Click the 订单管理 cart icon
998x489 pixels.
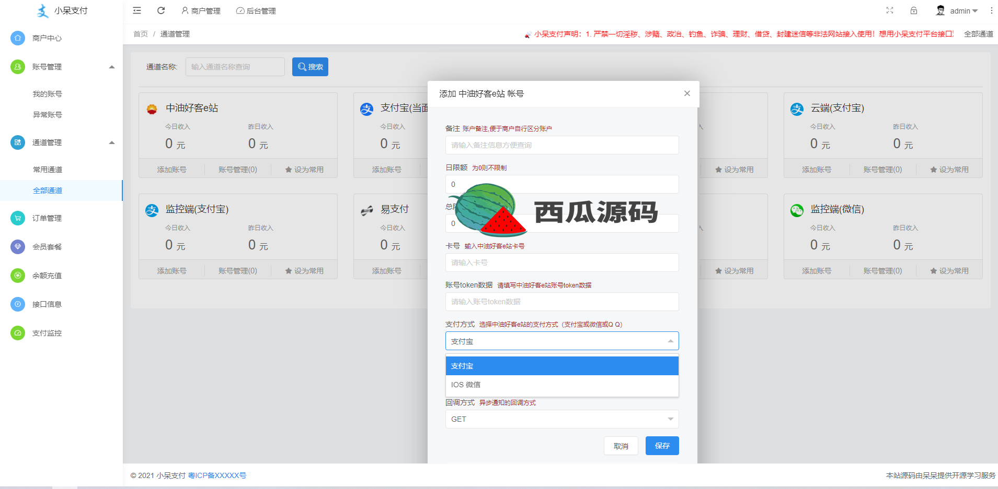tap(18, 218)
